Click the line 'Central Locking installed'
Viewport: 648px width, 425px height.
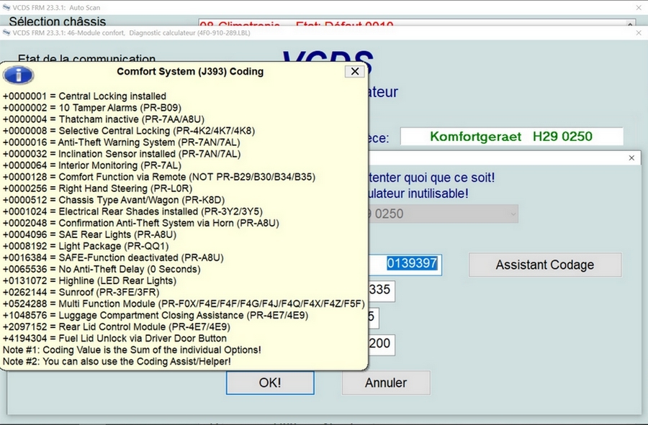coord(84,96)
